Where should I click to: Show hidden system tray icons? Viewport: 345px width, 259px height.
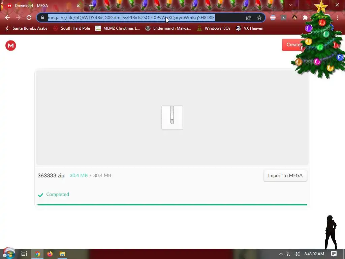[x=281, y=254]
